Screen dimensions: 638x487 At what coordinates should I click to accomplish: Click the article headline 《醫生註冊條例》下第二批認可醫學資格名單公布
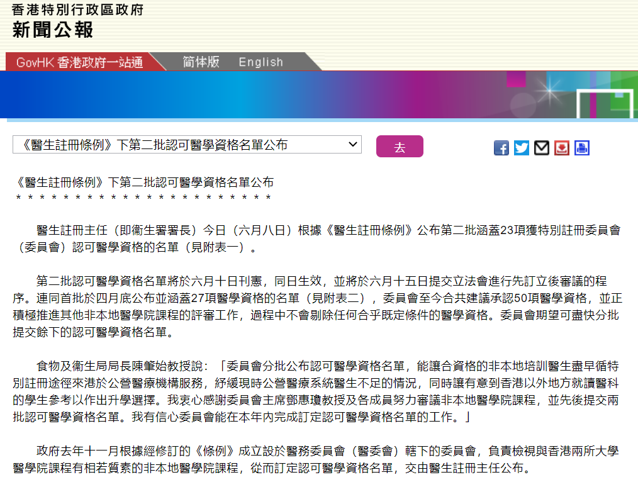click(143, 182)
